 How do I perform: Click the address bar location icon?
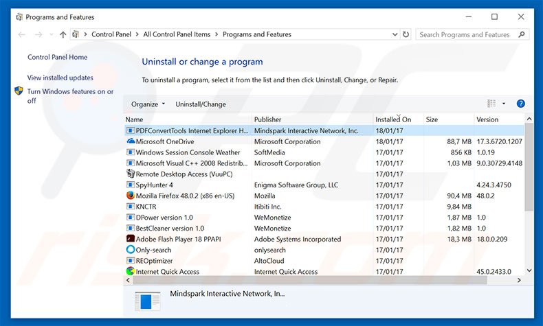(x=76, y=34)
